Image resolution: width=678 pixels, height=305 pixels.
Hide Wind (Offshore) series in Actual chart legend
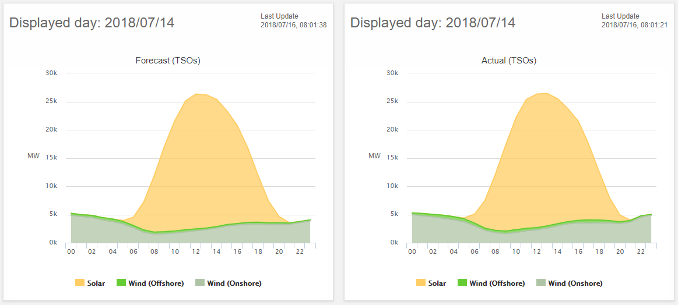(497, 283)
